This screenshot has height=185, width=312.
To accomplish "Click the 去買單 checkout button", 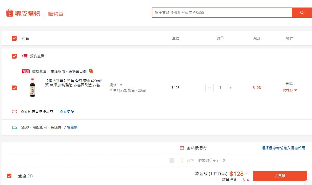I will 280,176.
